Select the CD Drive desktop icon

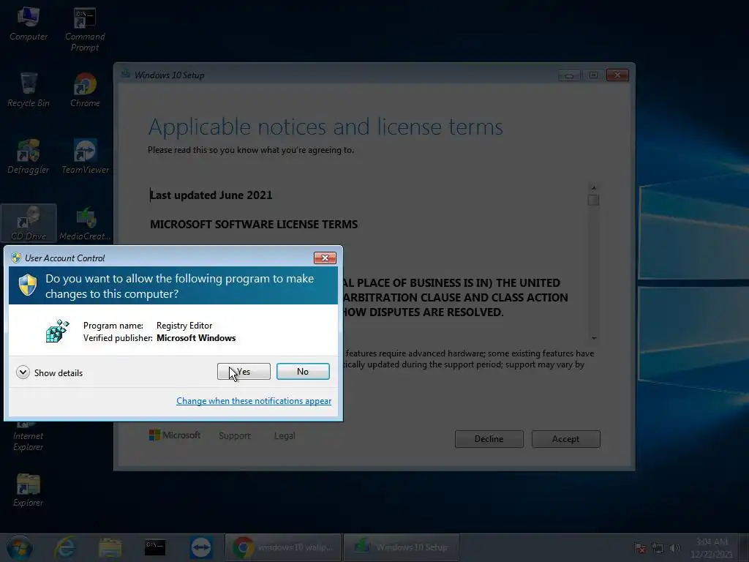click(x=29, y=223)
